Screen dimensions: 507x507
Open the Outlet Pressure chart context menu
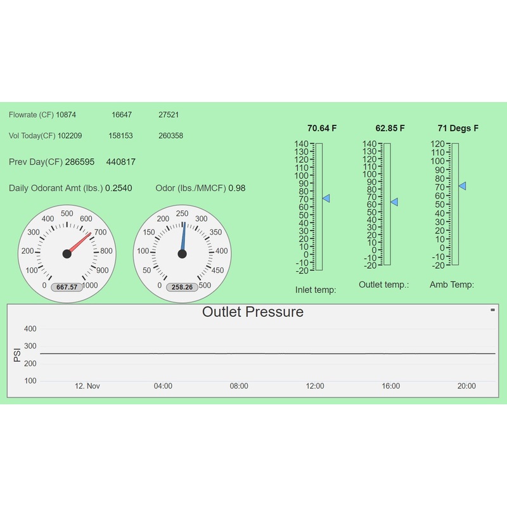[492, 310]
